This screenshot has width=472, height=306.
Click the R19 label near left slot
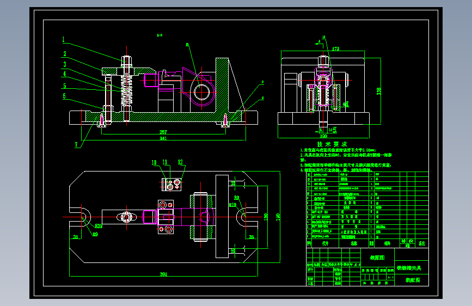pyautogui.click(x=99, y=226)
